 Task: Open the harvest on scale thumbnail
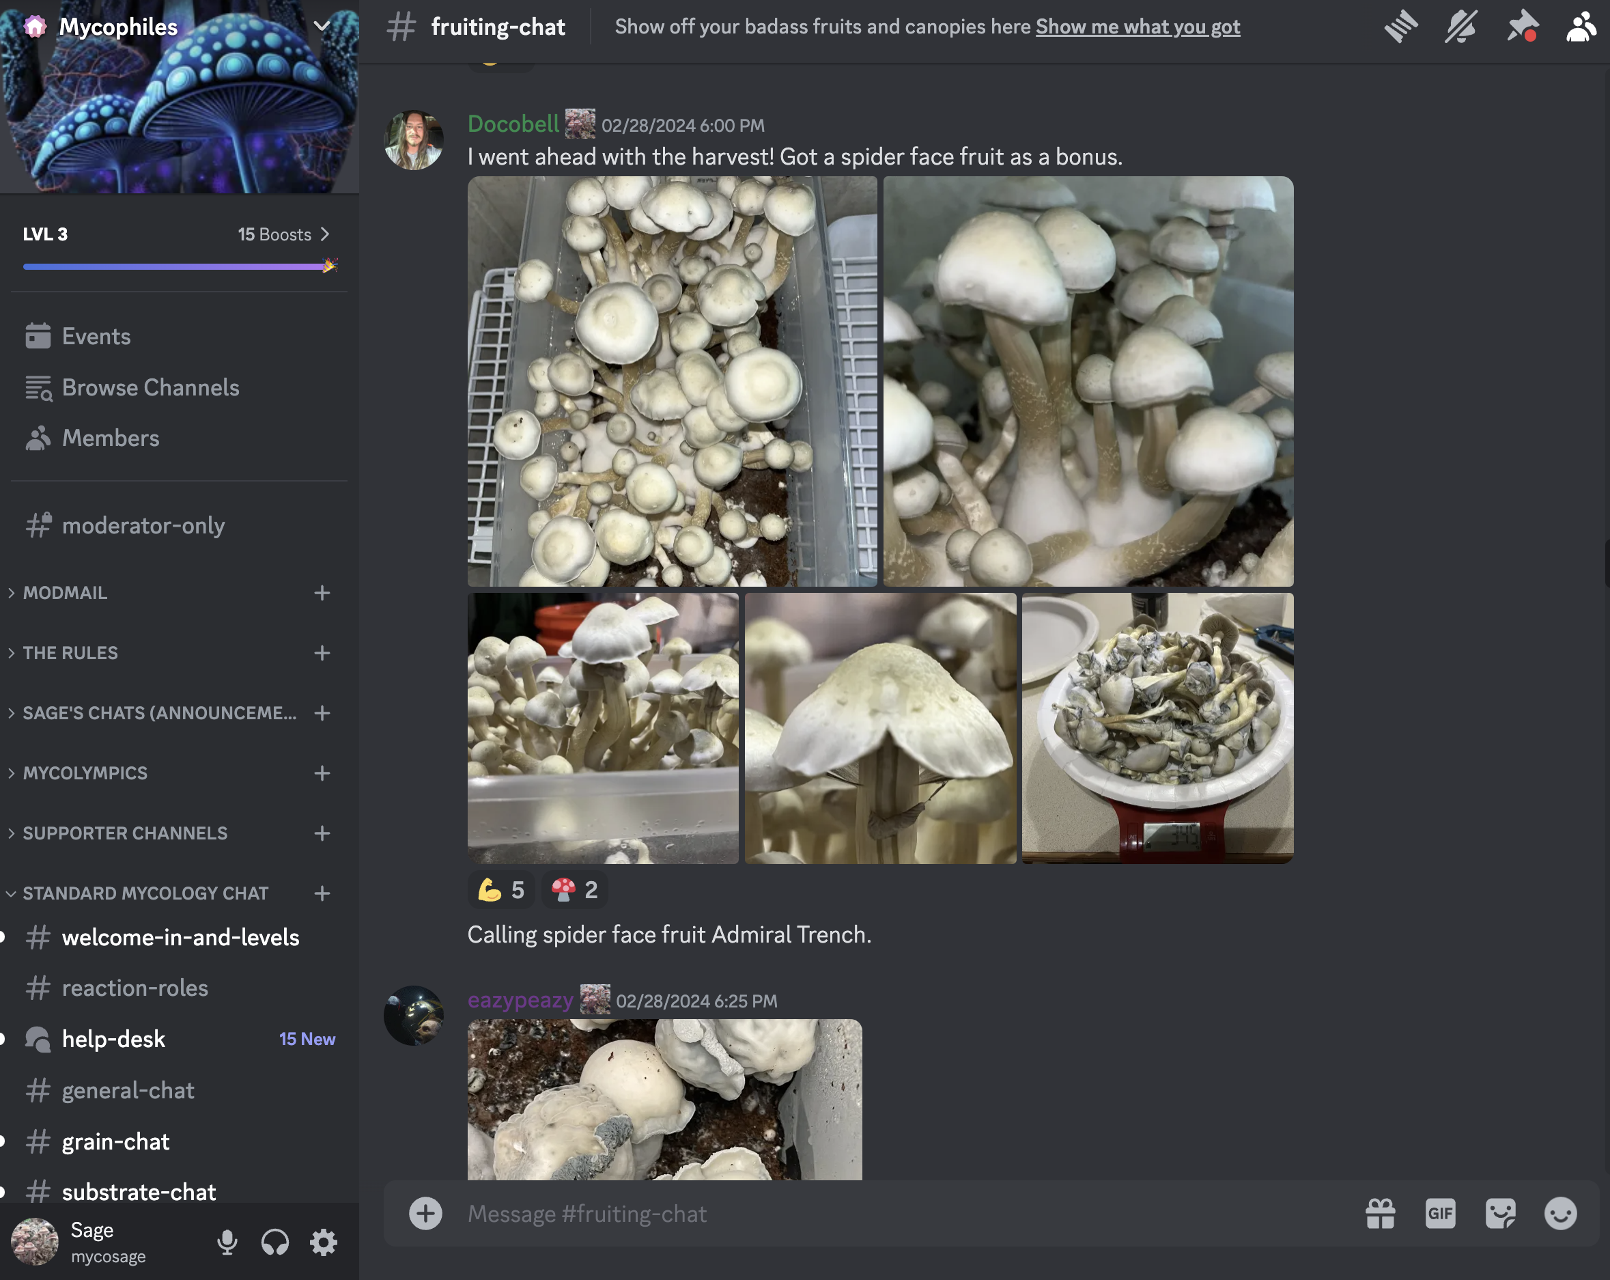(x=1157, y=728)
